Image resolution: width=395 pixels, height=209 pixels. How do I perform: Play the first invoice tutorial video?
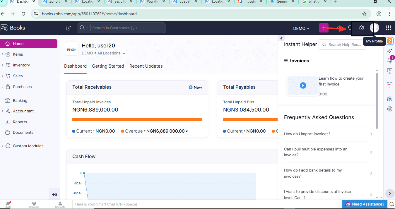303,85
